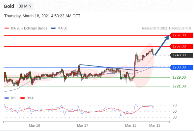Click the 'RSI' legend label

(13, 98)
